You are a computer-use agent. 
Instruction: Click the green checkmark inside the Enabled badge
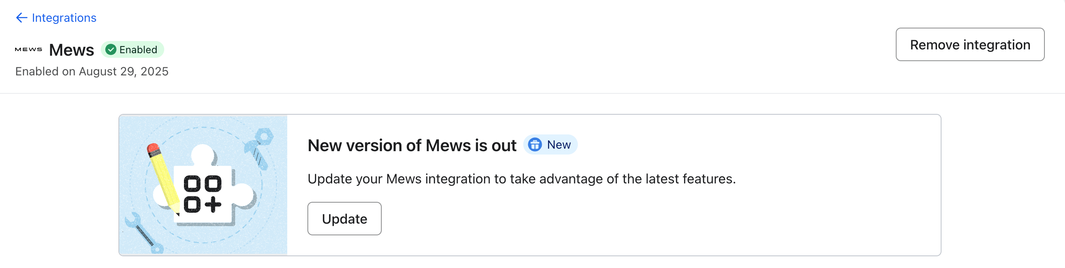tap(111, 49)
